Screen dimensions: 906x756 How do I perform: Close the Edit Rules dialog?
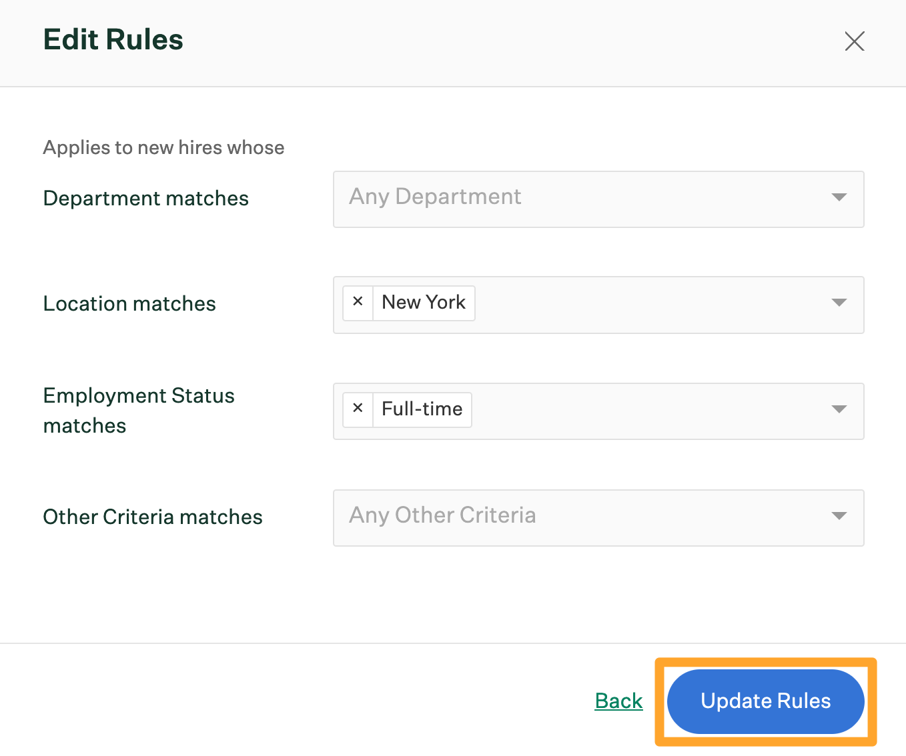point(854,41)
